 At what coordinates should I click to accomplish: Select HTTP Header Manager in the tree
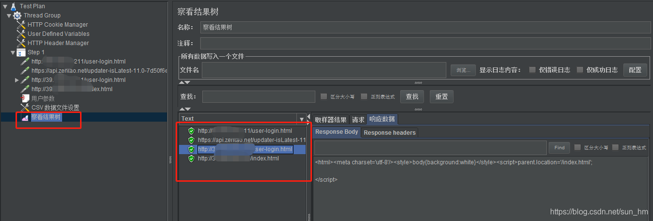[x=58, y=43]
